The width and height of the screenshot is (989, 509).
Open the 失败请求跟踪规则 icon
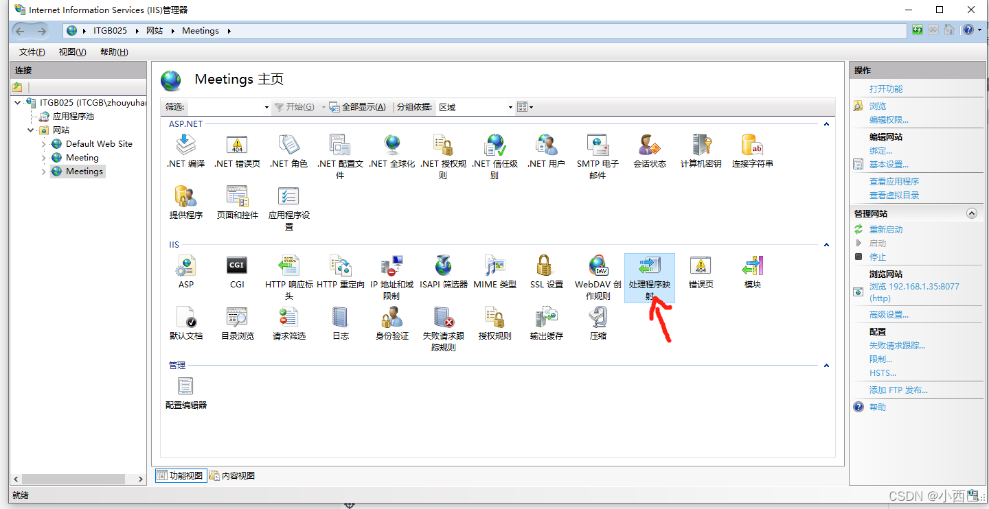[x=443, y=329]
